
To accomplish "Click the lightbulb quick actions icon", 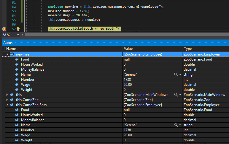I will [18, 29].
